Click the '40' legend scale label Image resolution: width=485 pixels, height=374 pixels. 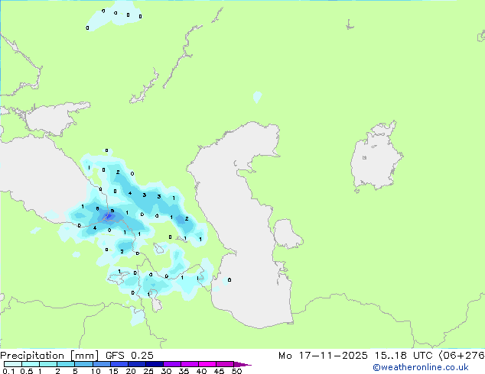201,371
